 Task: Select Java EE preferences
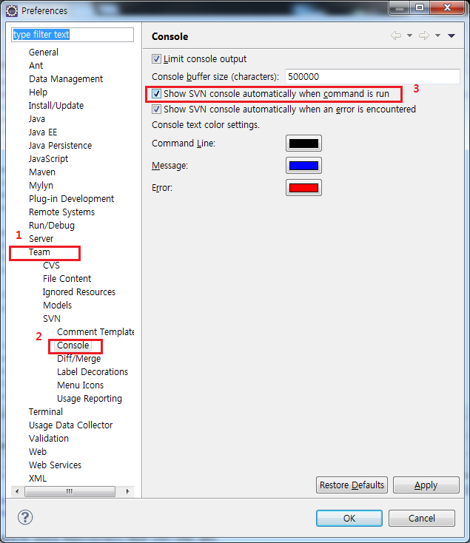click(x=43, y=132)
